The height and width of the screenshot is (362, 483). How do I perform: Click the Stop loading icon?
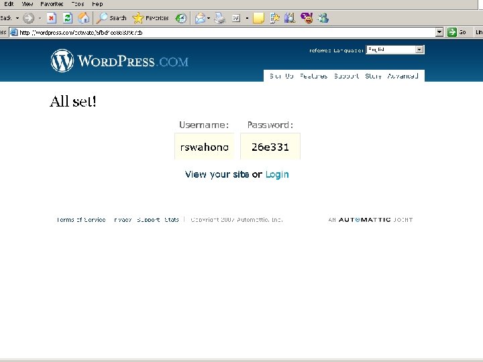click(x=52, y=18)
